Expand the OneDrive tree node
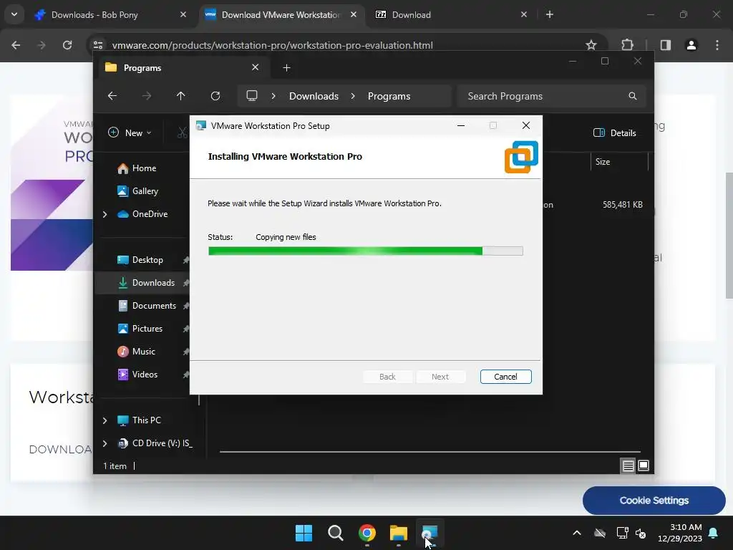 click(x=105, y=214)
